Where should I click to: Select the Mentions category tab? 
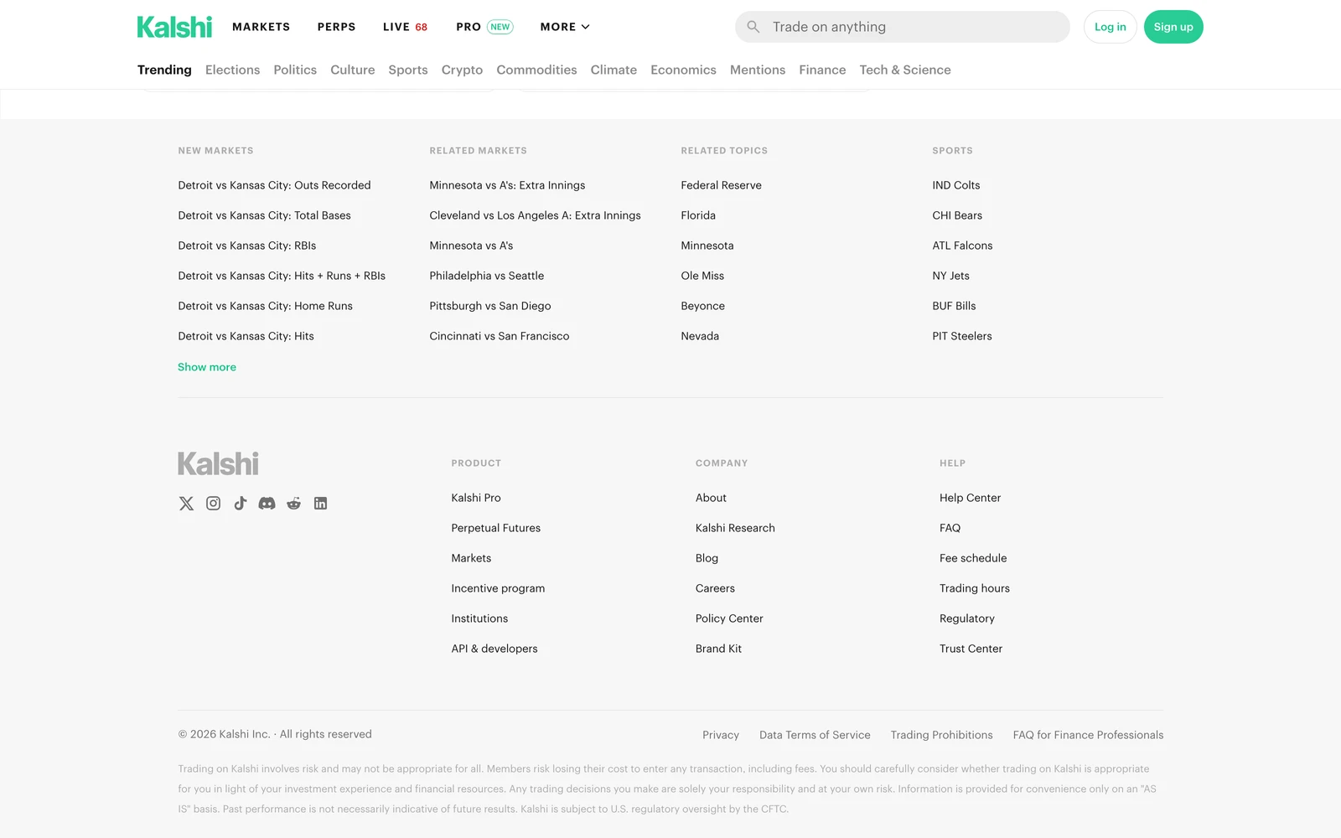[x=758, y=70]
